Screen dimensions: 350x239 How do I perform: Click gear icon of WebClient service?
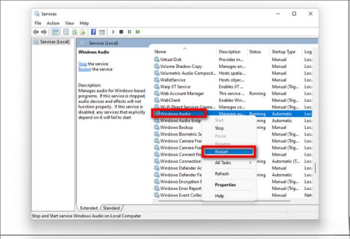coord(157,100)
